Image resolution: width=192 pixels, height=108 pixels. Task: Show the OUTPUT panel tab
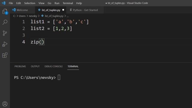point(35,66)
